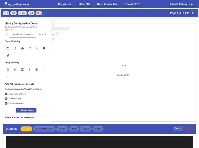The width and height of the screenshot is (199, 148).
Task: Click the yellow-icon counter chip showing 0
Action: tap(14, 13)
